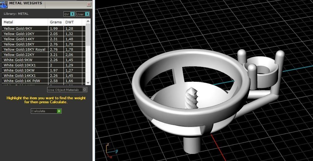Sort by the Grams column header

point(56,22)
